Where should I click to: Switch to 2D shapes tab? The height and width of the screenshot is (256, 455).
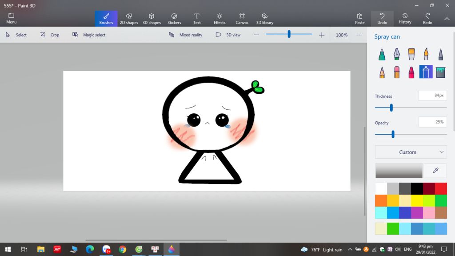pos(129,19)
